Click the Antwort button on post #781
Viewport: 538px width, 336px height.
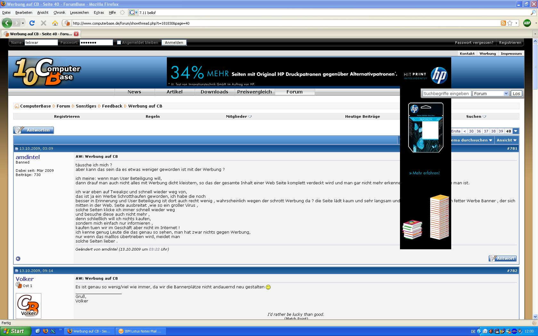[x=502, y=259]
